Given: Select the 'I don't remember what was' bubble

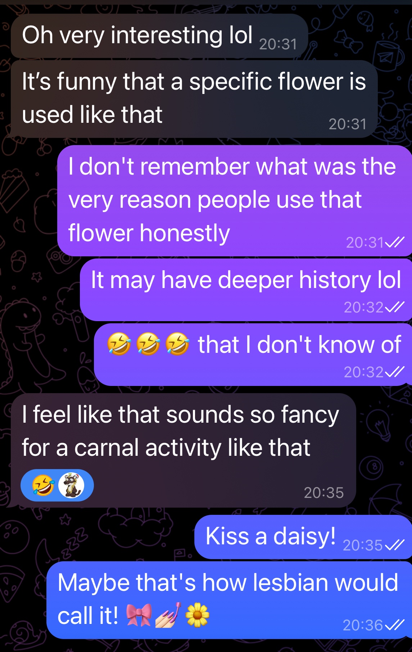Looking at the screenshot, I should tap(235, 201).
